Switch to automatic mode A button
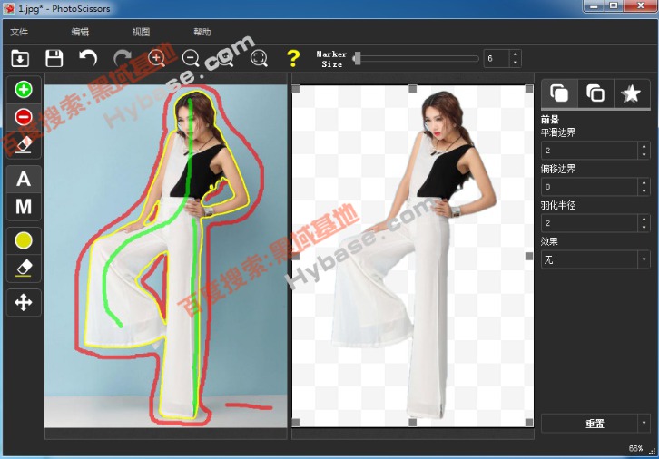This screenshot has height=459, width=659. (x=24, y=180)
